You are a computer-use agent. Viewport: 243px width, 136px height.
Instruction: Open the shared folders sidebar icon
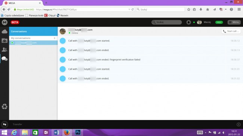point(4,41)
